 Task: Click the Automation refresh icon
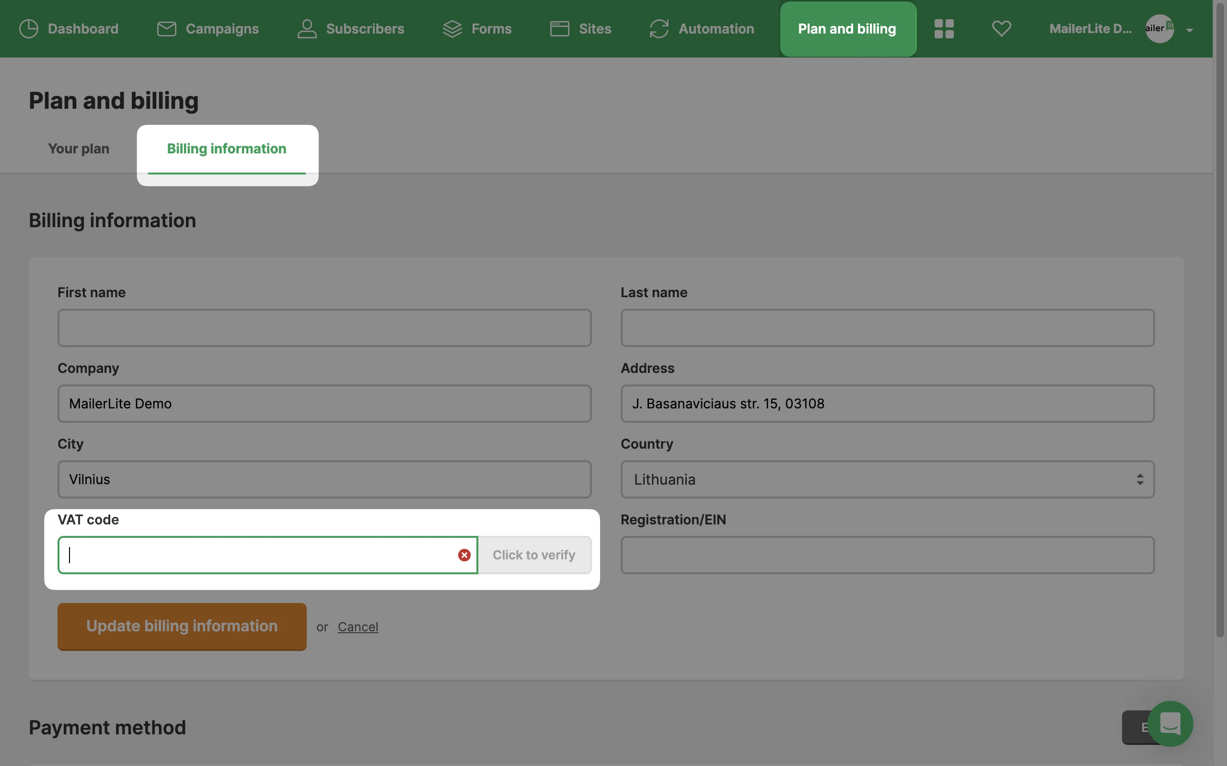pos(659,29)
